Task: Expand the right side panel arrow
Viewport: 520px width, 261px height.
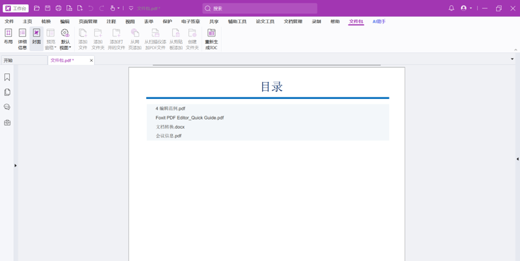Action: [517, 159]
